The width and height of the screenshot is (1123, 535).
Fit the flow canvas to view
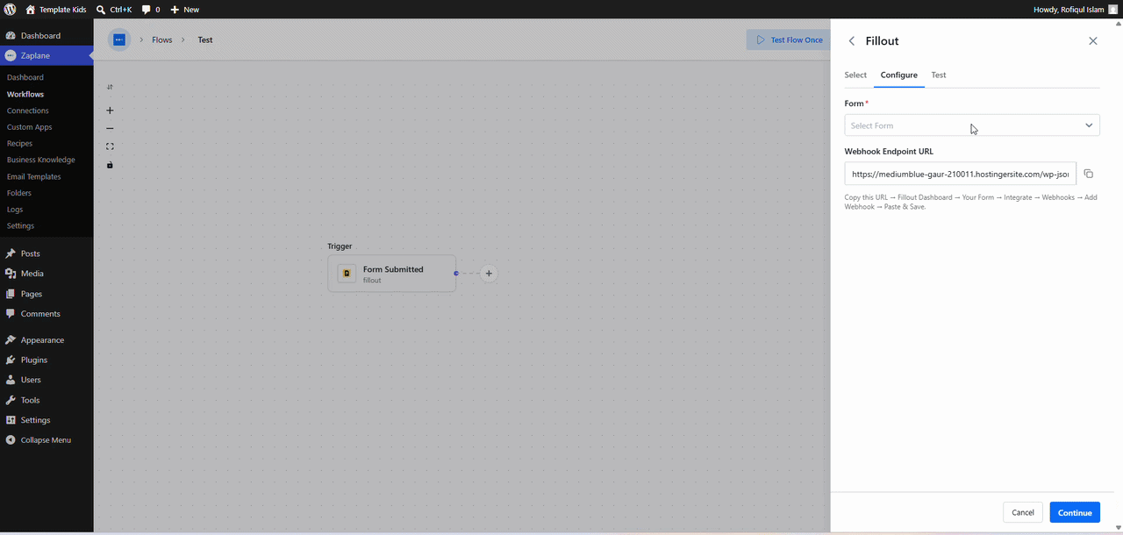(x=110, y=146)
